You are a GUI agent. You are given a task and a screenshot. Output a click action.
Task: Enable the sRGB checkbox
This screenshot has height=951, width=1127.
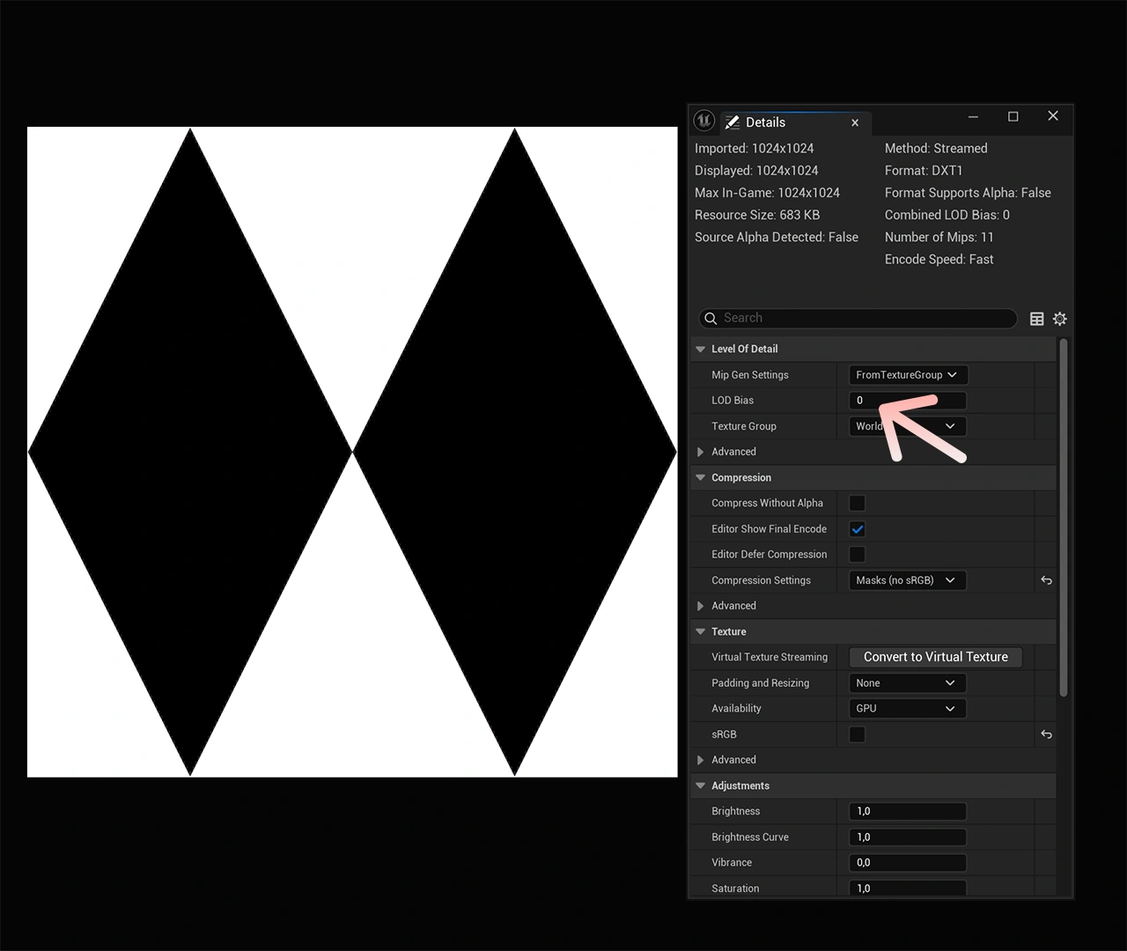pos(857,734)
